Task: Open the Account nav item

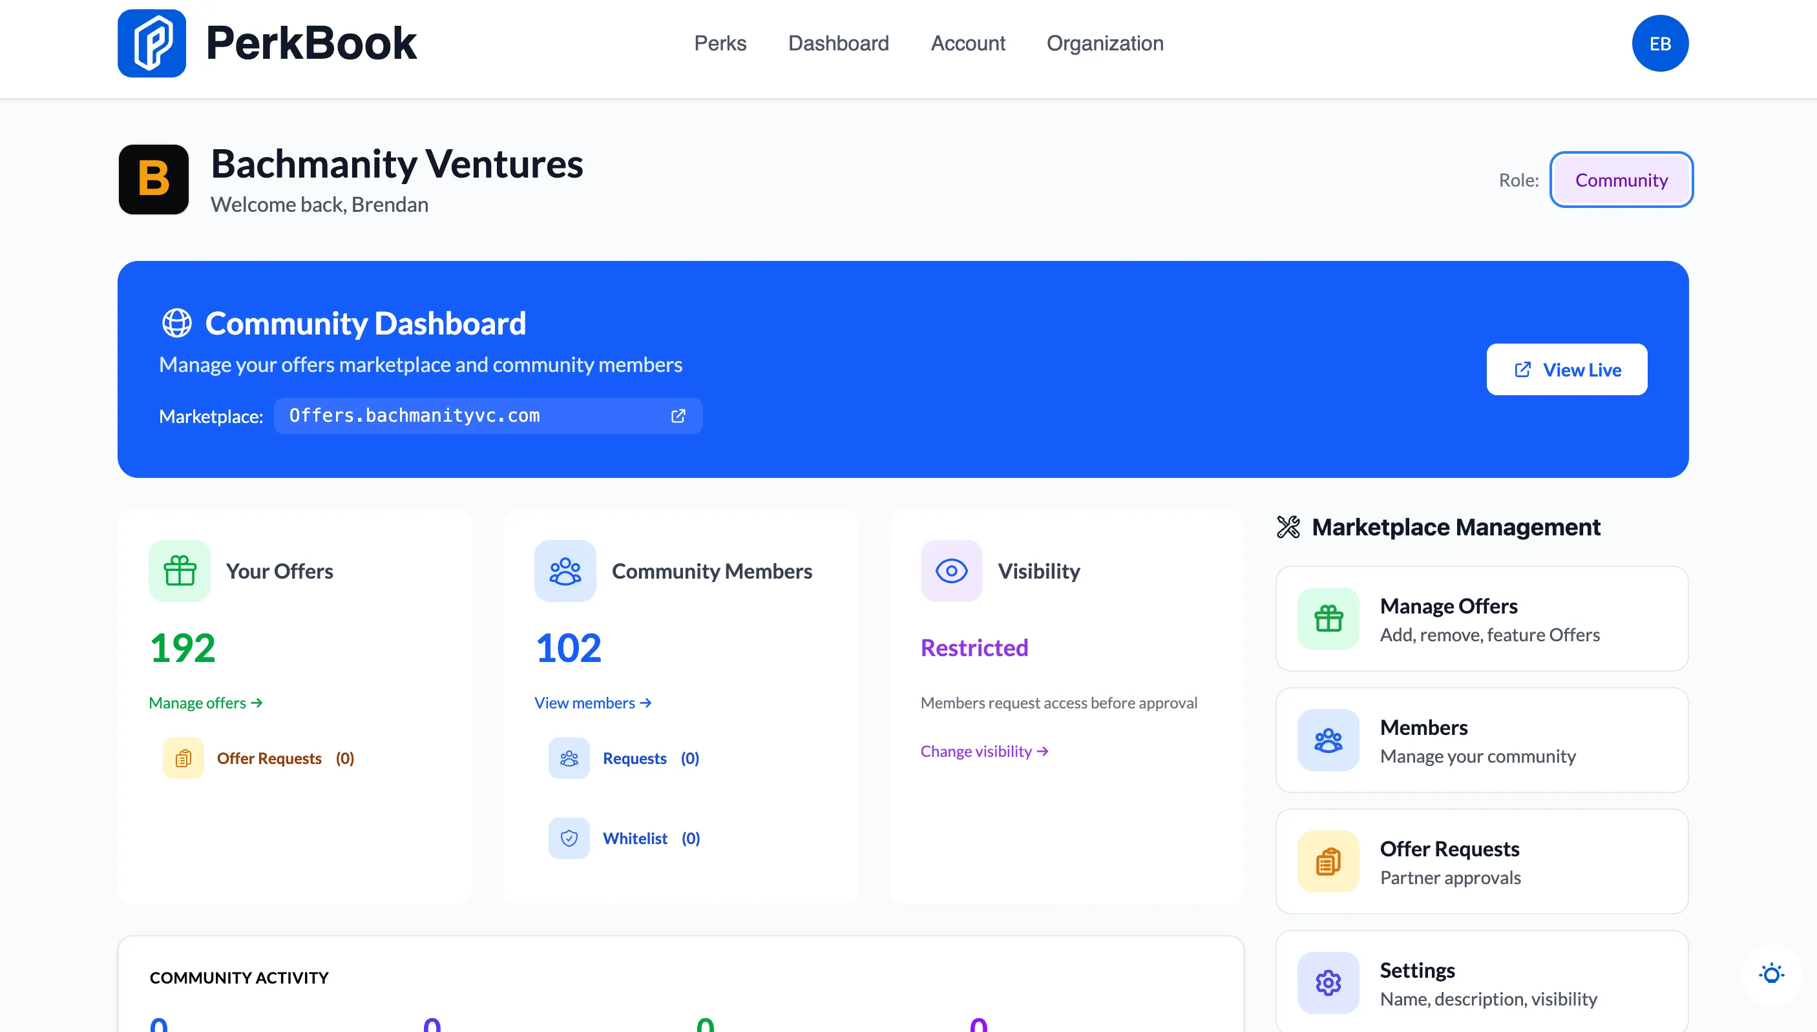Action: click(x=969, y=43)
